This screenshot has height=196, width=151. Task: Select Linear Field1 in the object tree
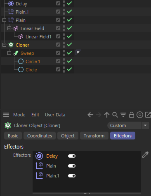[x=38, y=37]
